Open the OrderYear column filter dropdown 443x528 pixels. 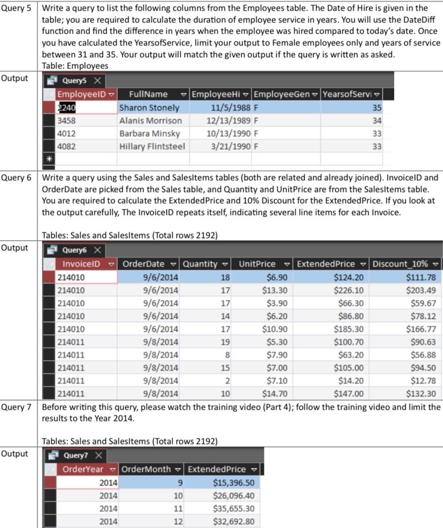click(x=112, y=469)
